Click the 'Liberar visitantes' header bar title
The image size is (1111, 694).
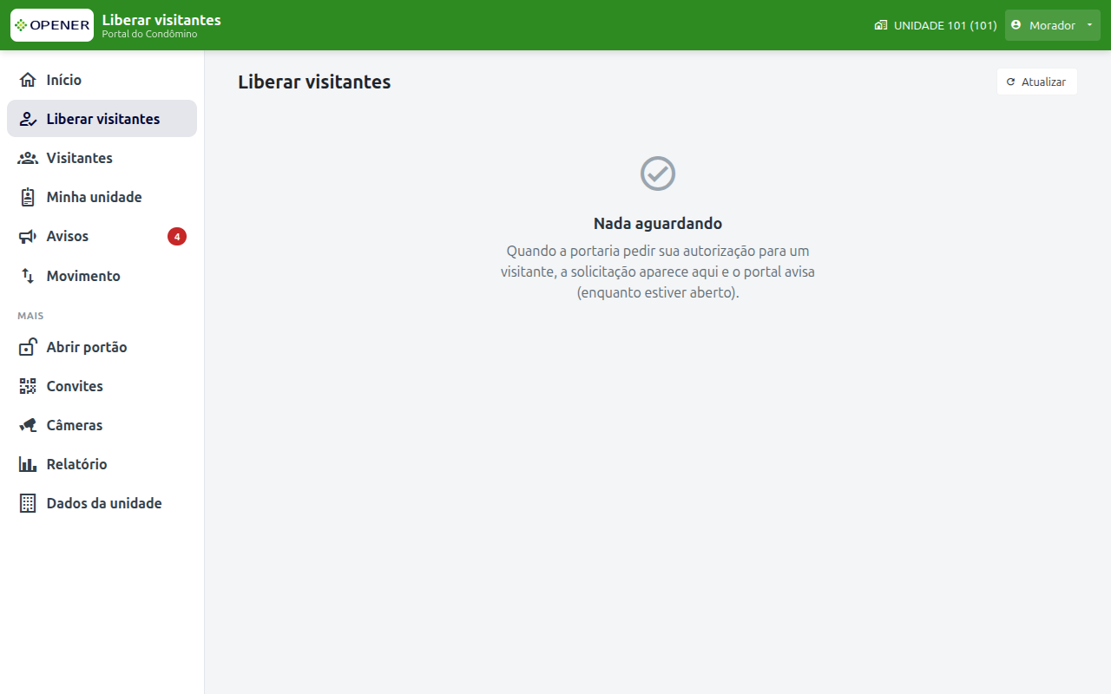tap(161, 19)
